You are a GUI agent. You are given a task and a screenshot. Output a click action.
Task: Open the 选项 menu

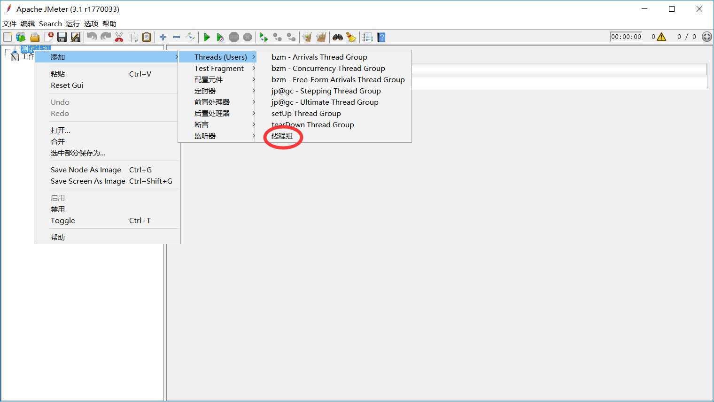pos(91,23)
